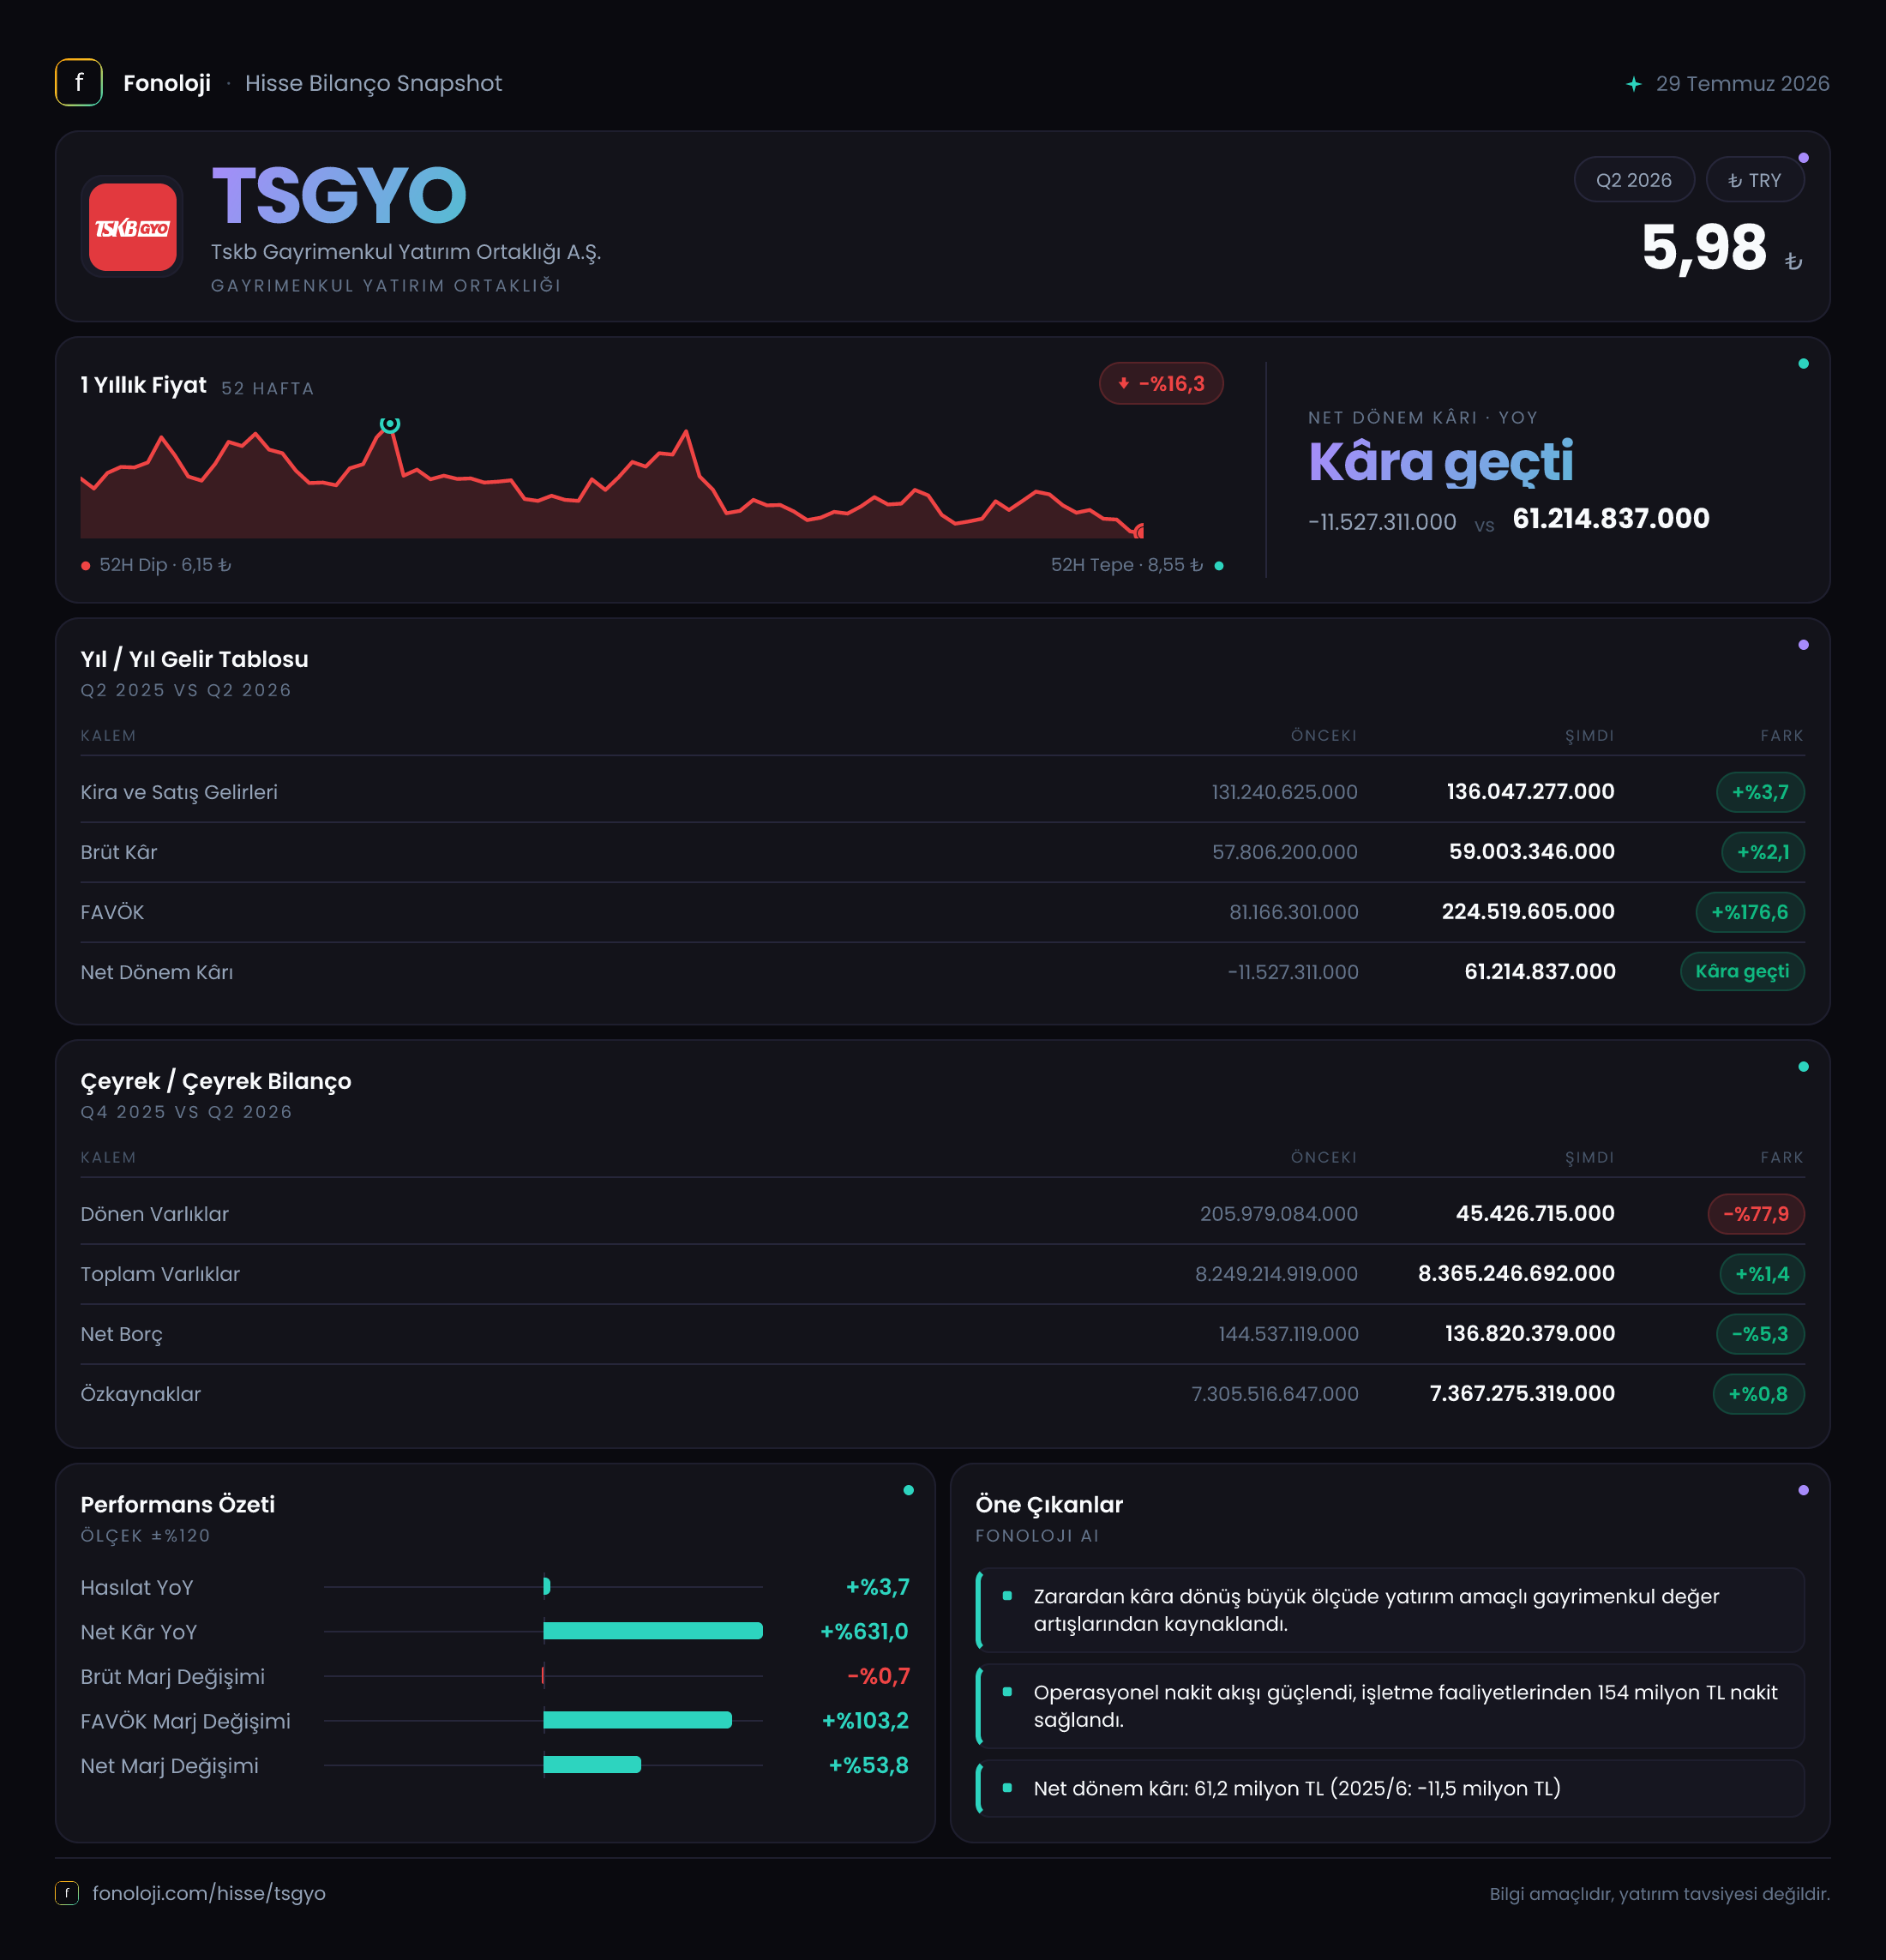Viewport: 1886px width, 1960px height.
Task: Click the previous Dönen Varlıklar value 205.979.084.000
Action: pyautogui.click(x=1279, y=1214)
